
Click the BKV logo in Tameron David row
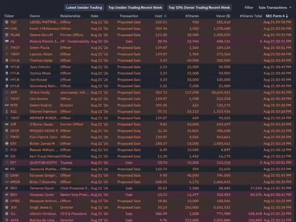[6, 188]
